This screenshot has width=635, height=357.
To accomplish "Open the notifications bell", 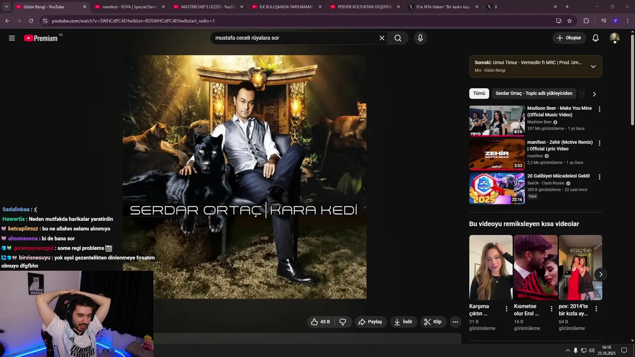I will [x=596, y=38].
